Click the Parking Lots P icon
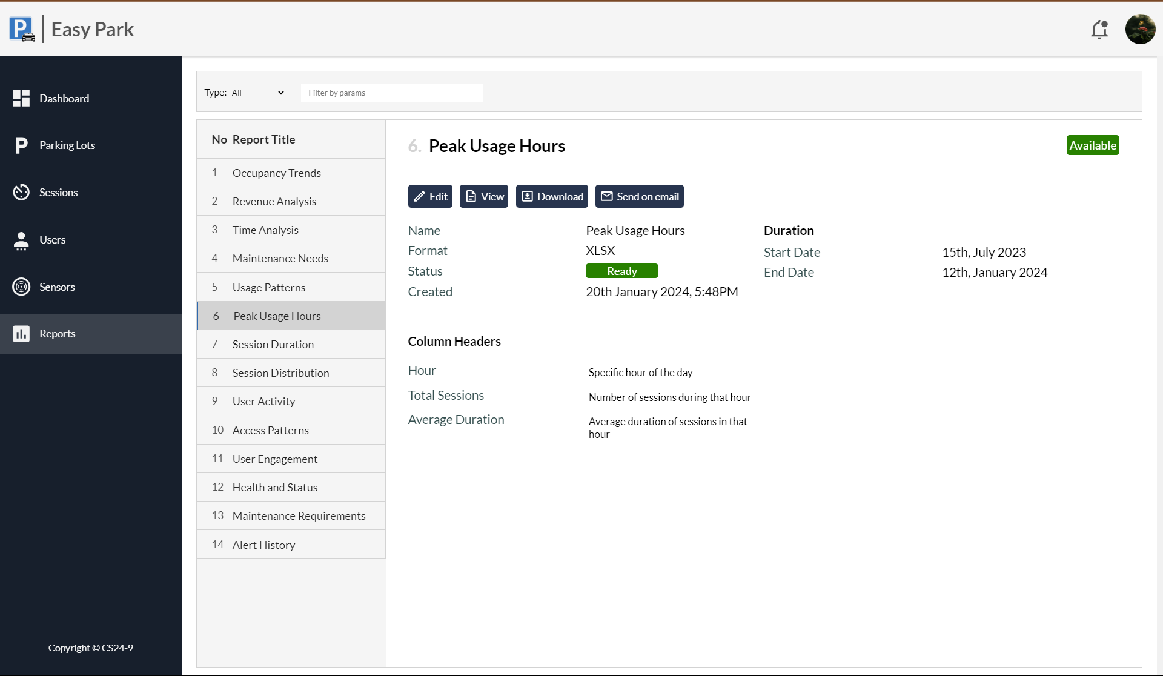The height and width of the screenshot is (676, 1163). pos(21,145)
